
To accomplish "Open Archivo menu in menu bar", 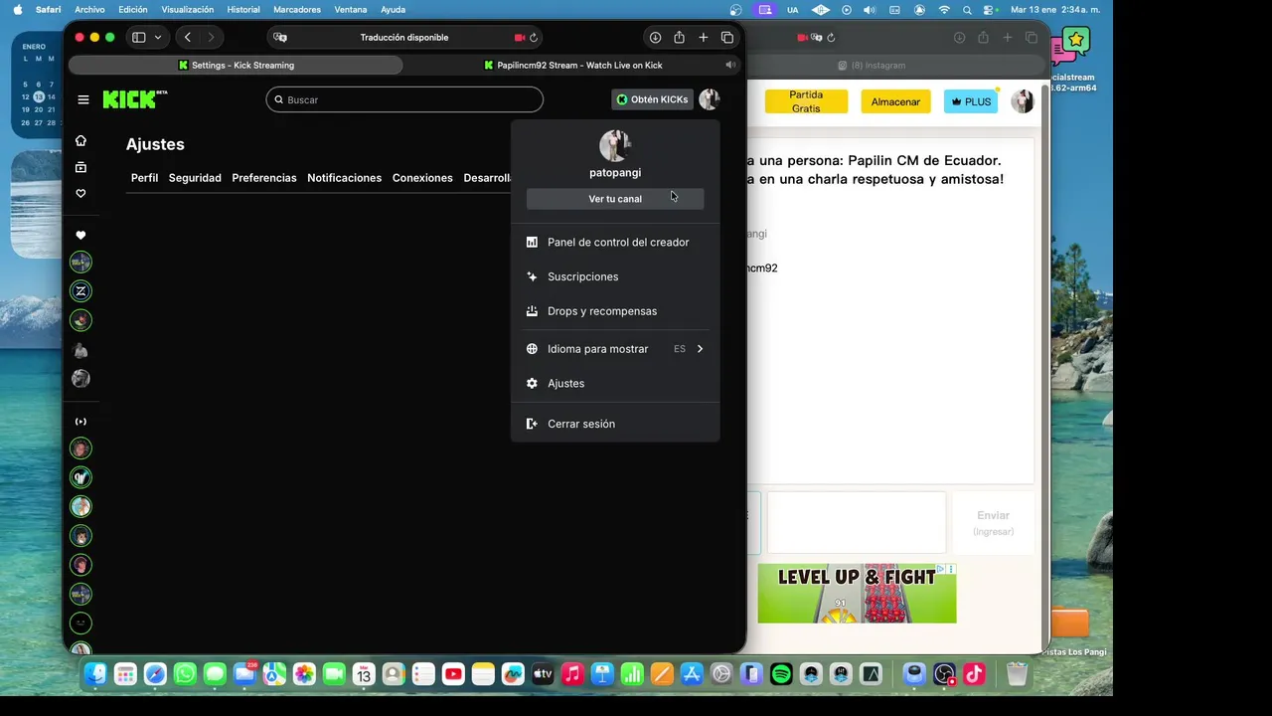I will [x=89, y=9].
